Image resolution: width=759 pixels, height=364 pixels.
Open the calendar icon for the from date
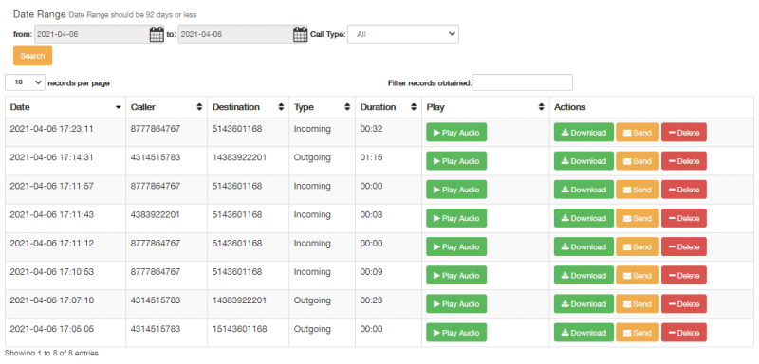coord(157,35)
